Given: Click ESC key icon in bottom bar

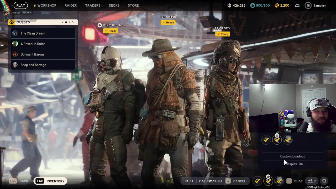Looking at the screenshot, I should 13,181.
